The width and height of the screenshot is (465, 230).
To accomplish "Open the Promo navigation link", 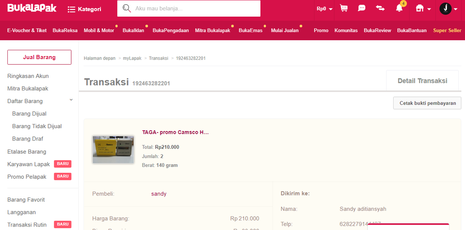I will (x=321, y=30).
